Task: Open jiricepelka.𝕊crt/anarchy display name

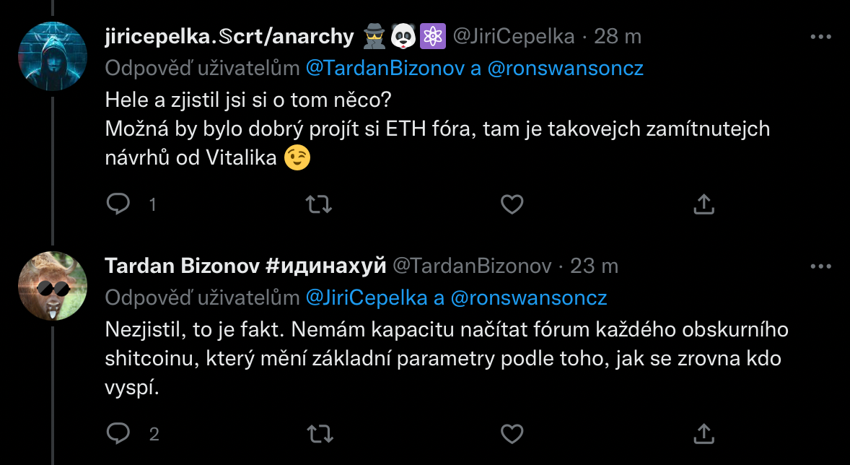Action: [x=229, y=36]
